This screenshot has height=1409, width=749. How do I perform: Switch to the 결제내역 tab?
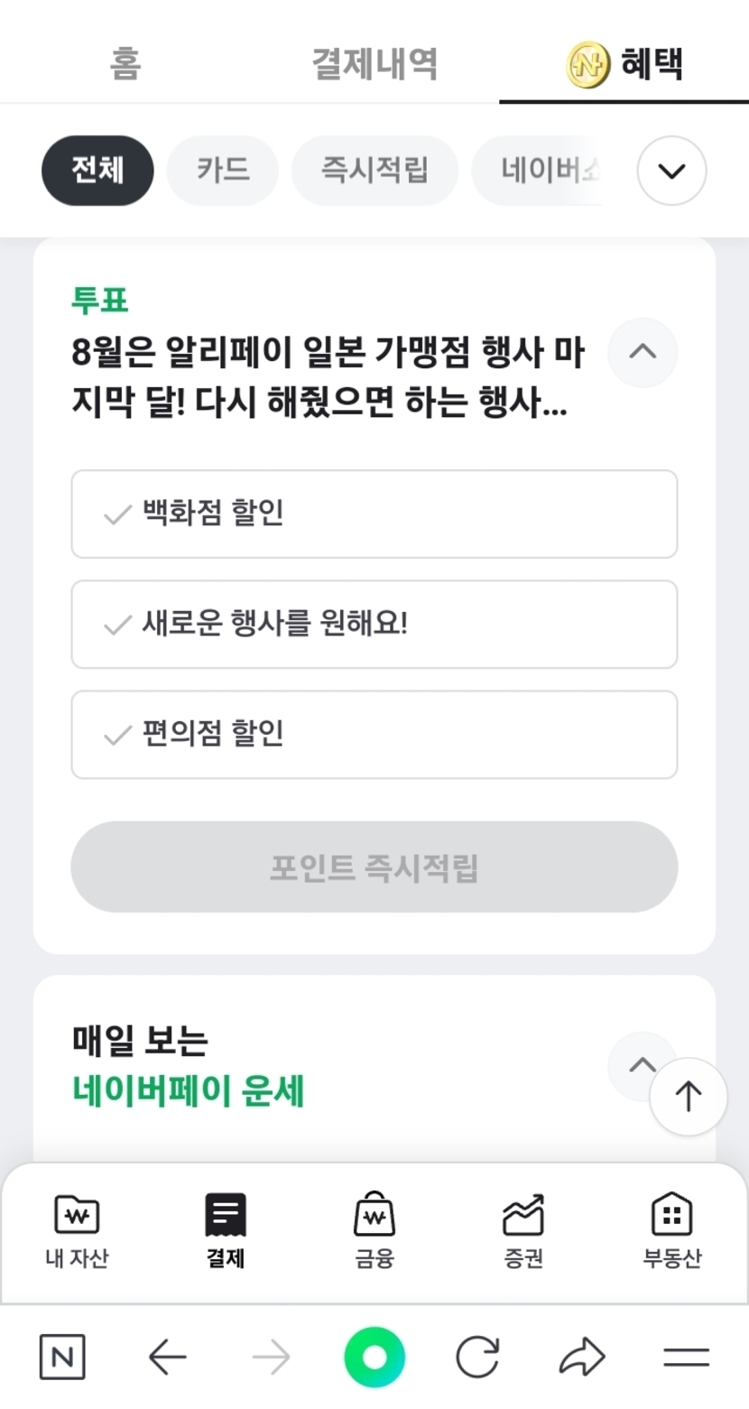tap(374, 64)
